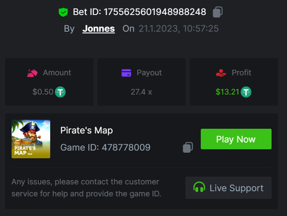Click the red Profit hand icon

pyautogui.click(x=221, y=73)
